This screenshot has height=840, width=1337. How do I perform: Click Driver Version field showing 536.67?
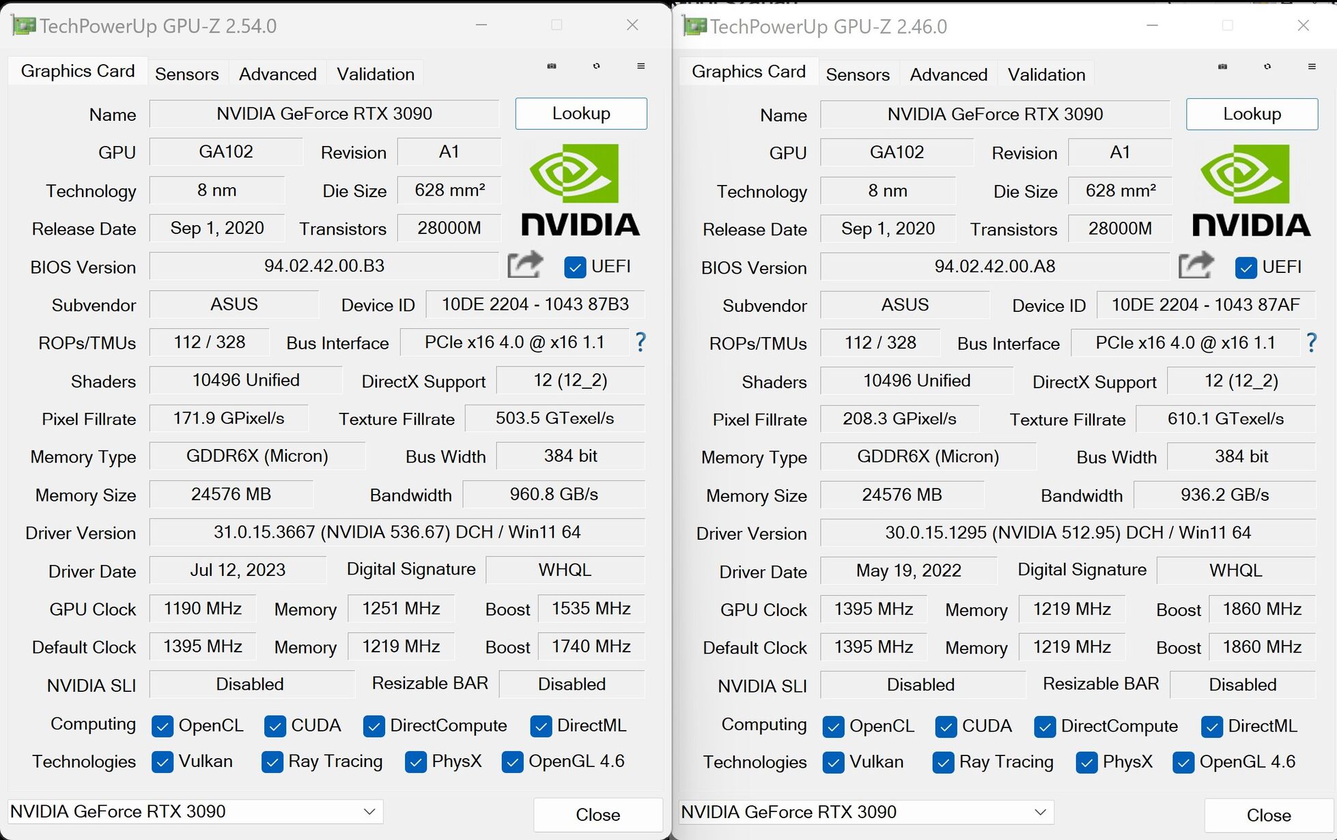click(397, 532)
